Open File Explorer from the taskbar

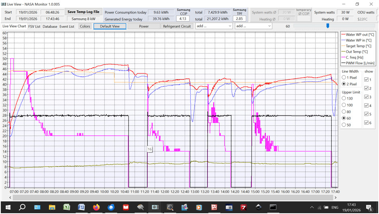pos(52,207)
